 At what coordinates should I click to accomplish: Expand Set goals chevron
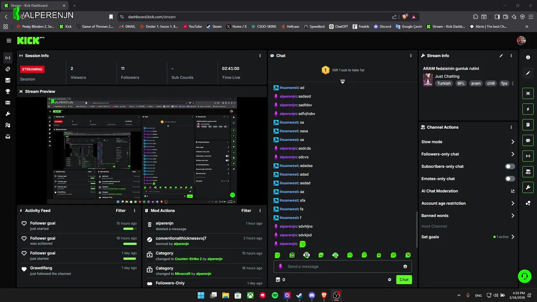click(x=513, y=237)
